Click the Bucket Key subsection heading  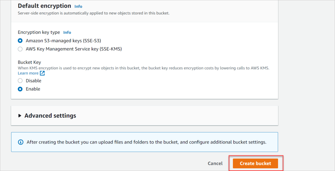[x=29, y=62]
